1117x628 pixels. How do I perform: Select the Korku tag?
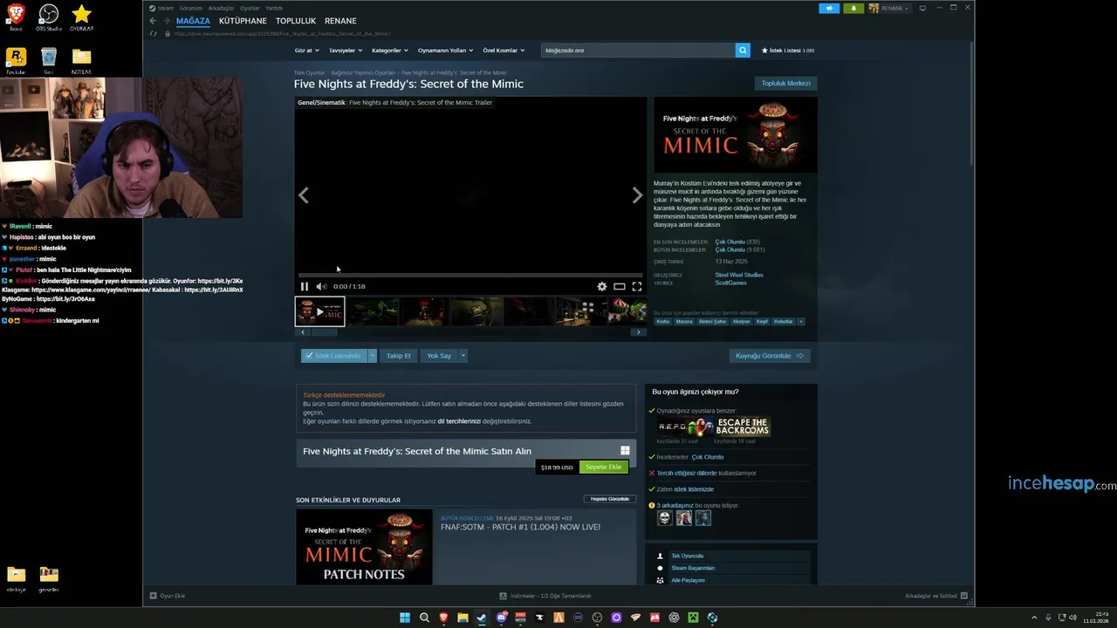[x=663, y=321]
